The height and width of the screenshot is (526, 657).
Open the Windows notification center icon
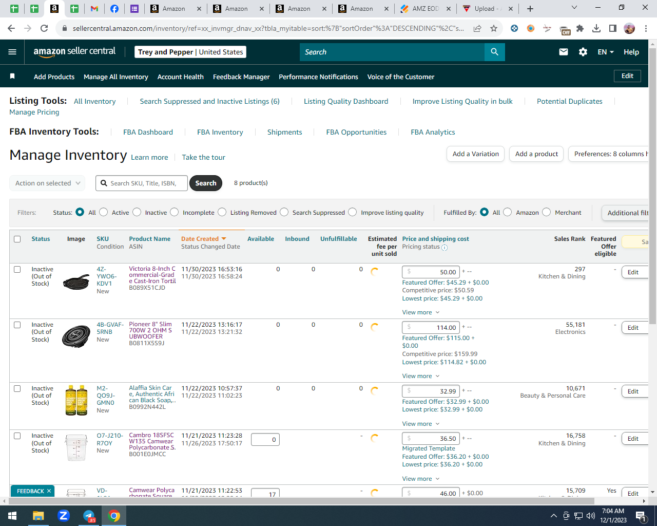(641, 516)
